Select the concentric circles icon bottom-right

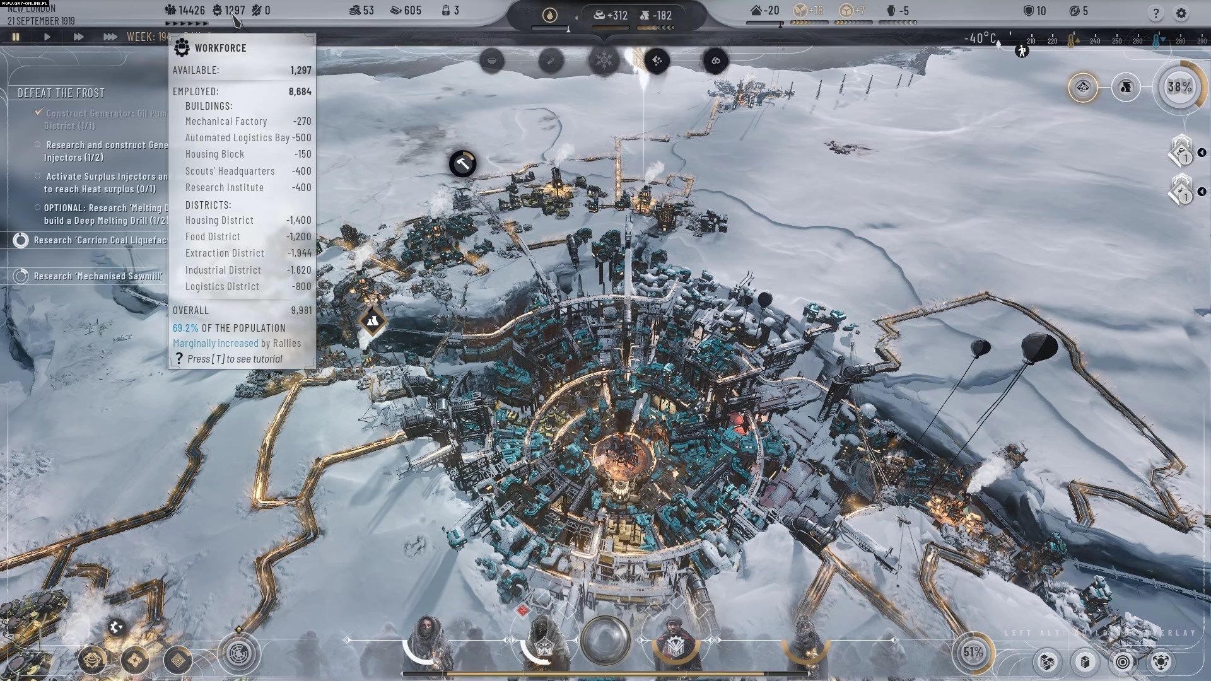(x=1123, y=661)
